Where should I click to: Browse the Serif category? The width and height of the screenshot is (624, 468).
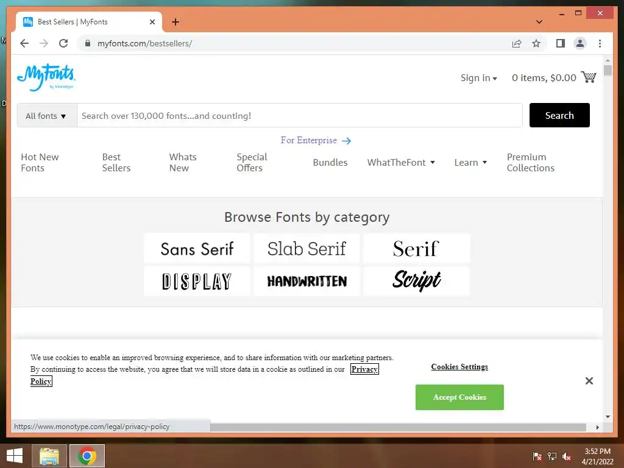click(416, 249)
